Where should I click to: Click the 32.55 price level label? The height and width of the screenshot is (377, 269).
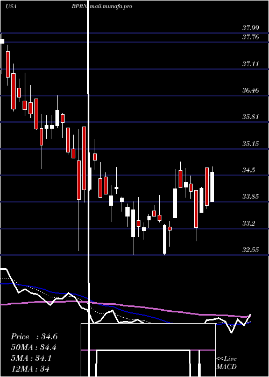point(251,249)
